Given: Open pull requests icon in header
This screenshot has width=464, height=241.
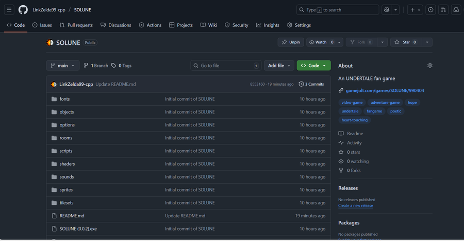Looking at the screenshot, I should tap(443, 10).
